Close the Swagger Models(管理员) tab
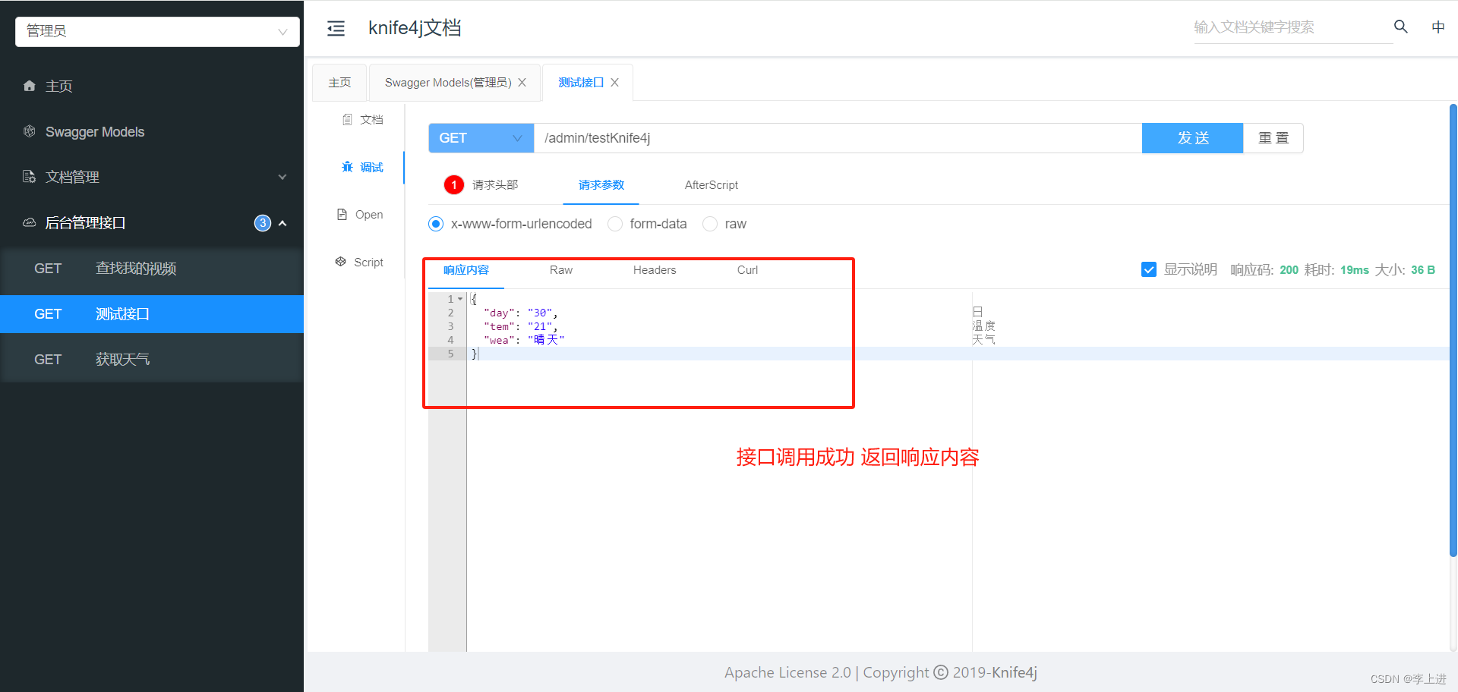 [x=522, y=83]
